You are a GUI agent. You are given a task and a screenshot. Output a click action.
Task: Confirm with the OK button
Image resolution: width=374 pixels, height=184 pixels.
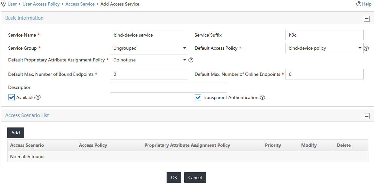click(x=174, y=177)
